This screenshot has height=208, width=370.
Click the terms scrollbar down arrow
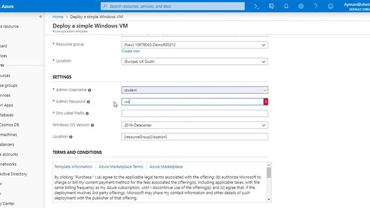pyautogui.click(x=269, y=199)
